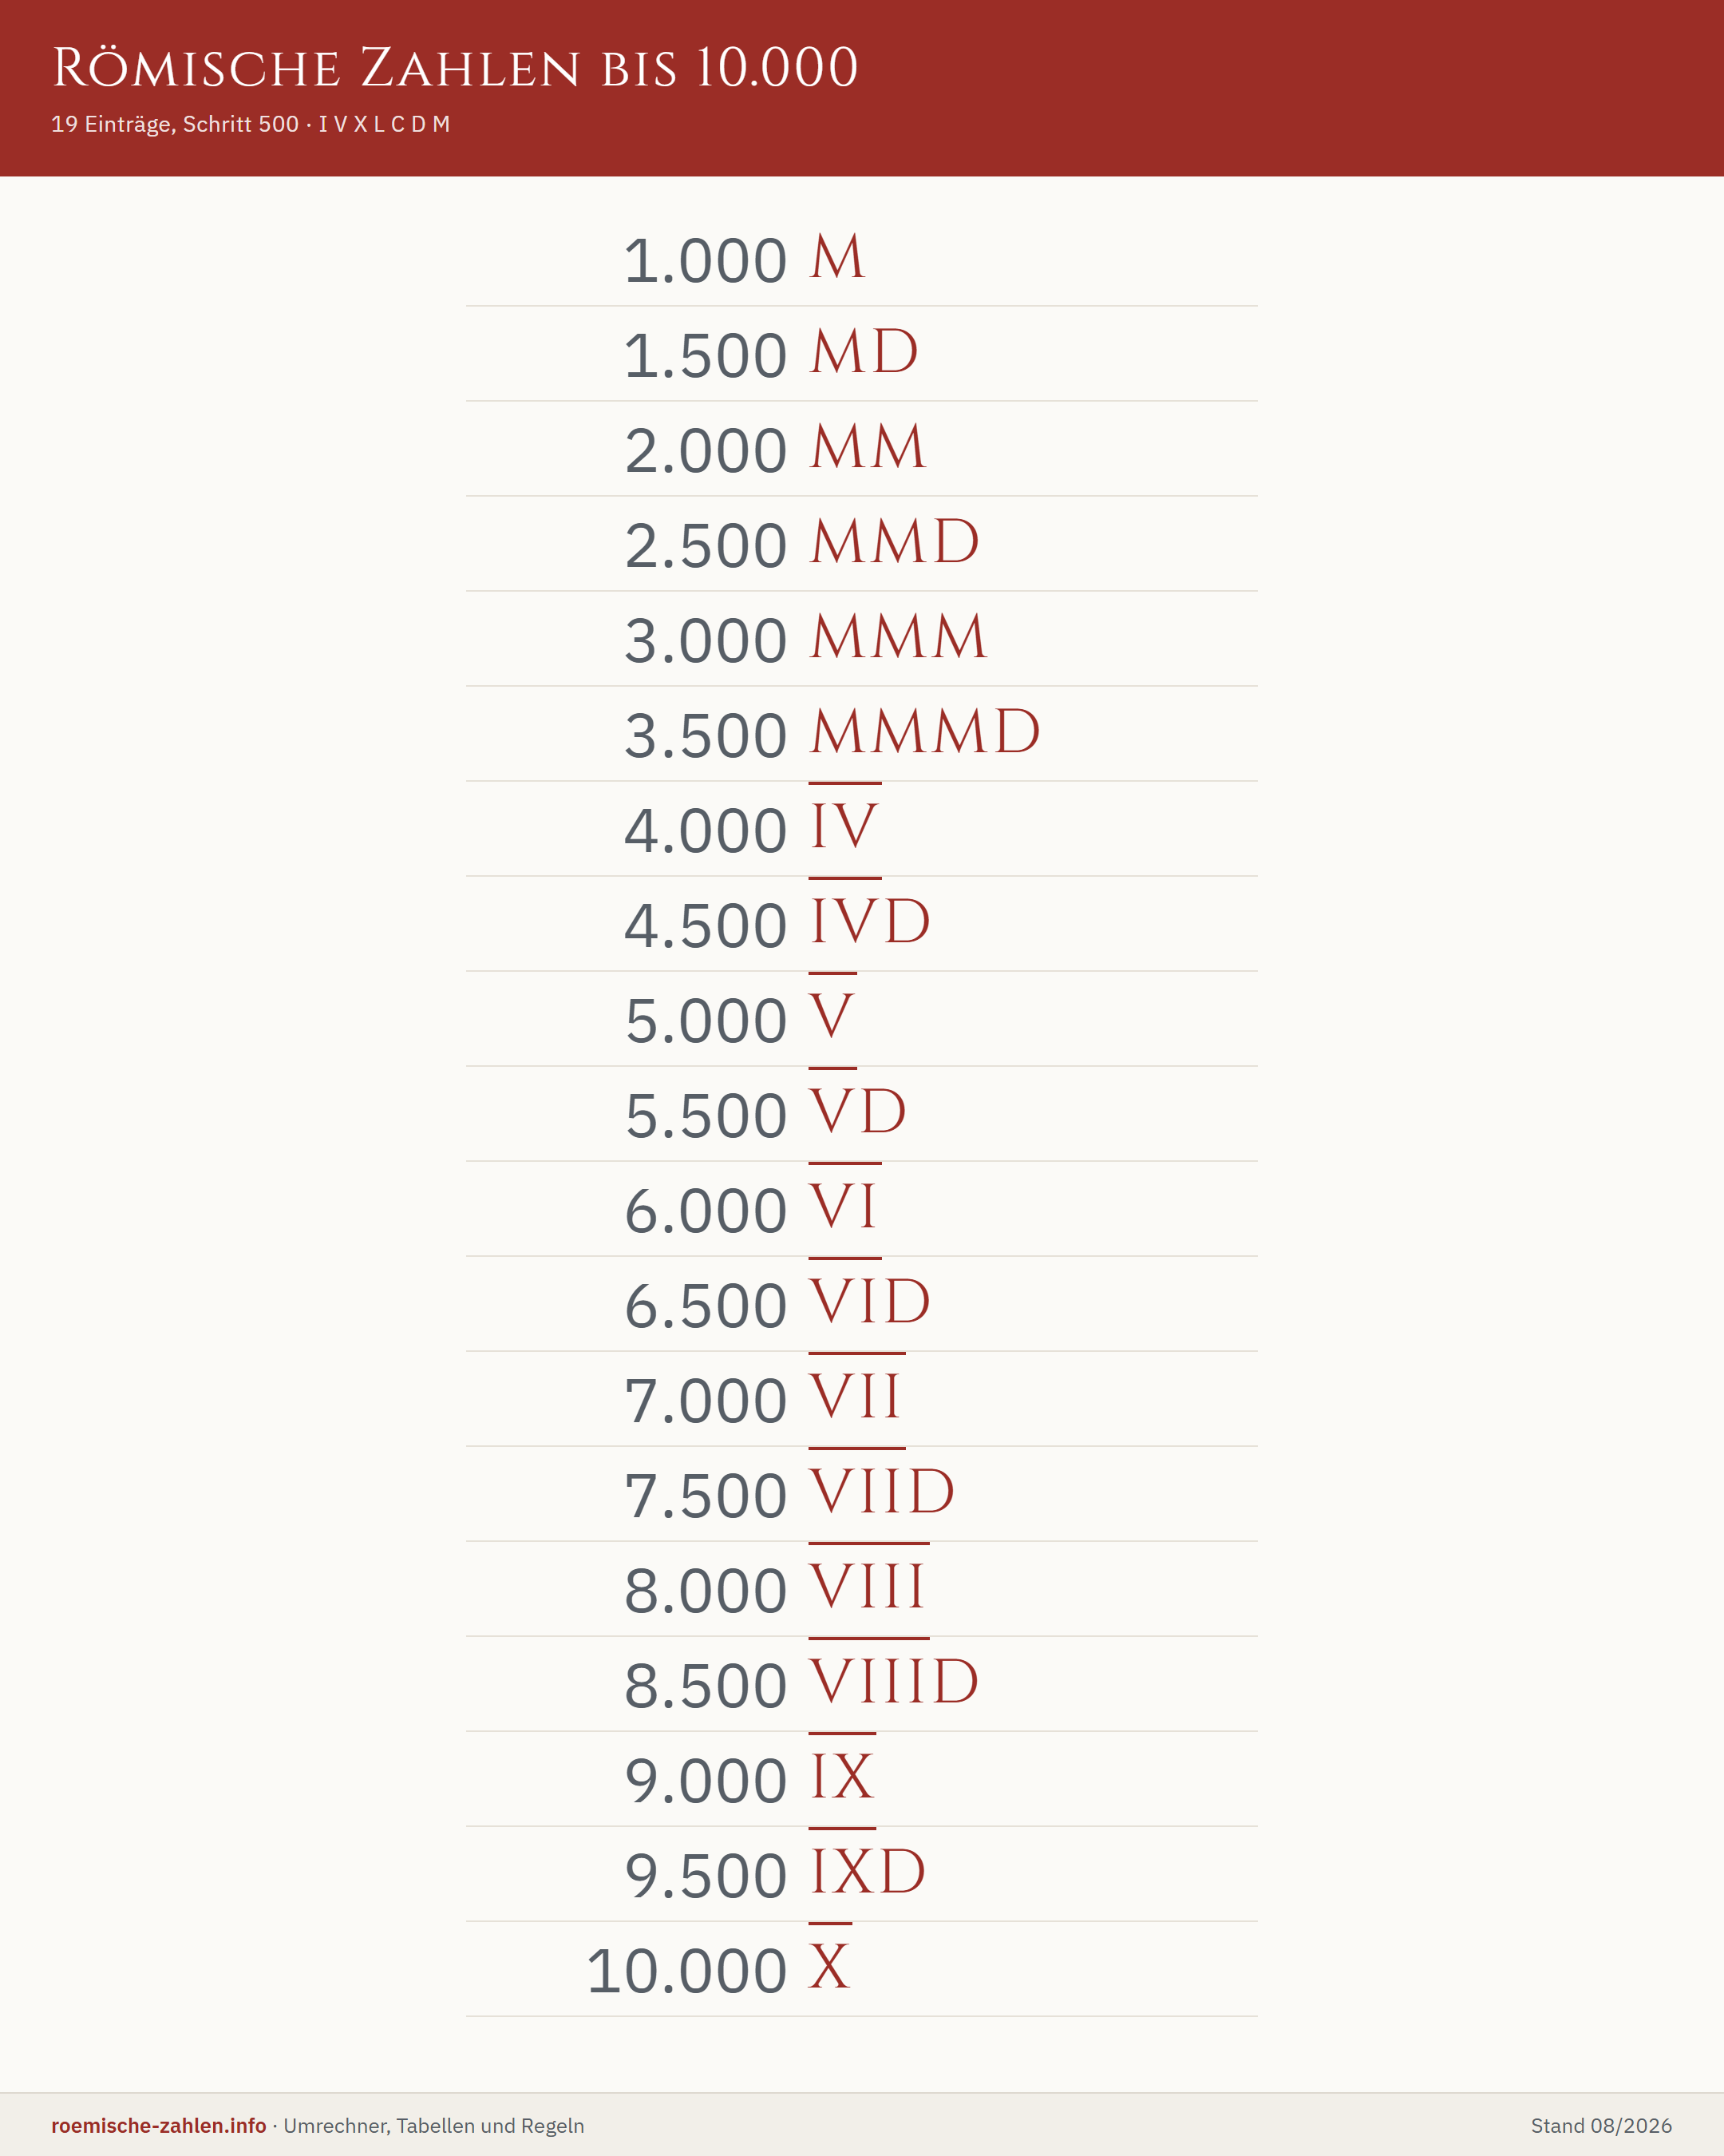Select the 6.000 entry with overlined VI
This screenshot has width=1724, height=2156.
[x=861, y=1209]
